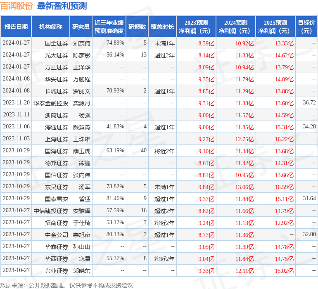Click the 中信建投证券 institution cell
The width and height of the screenshot is (318, 289).
(51, 211)
